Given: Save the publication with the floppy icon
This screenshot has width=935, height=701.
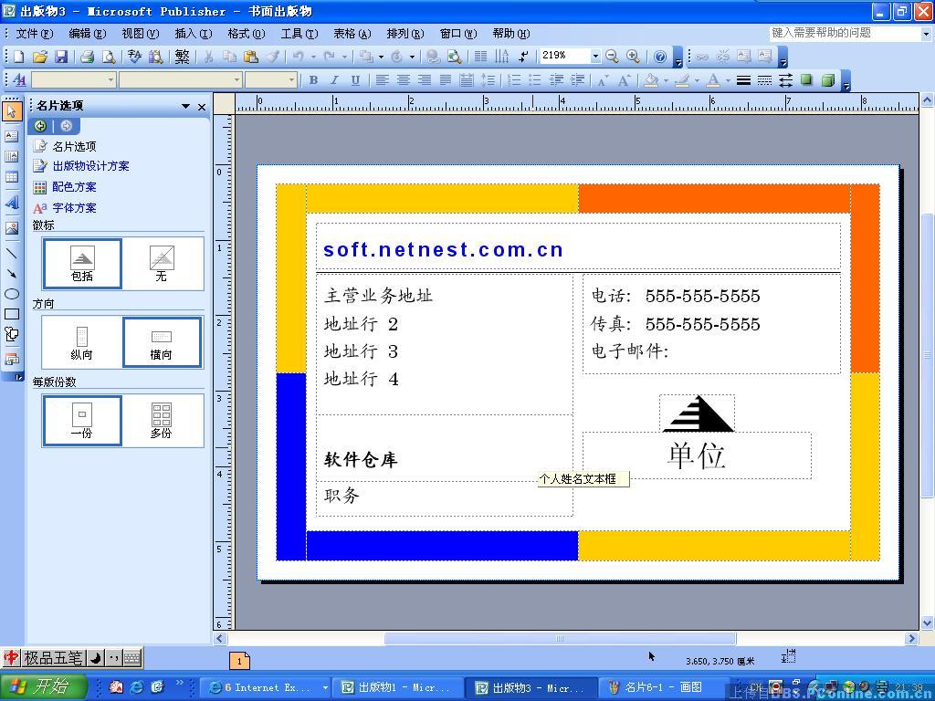Looking at the screenshot, I should click(x=61, y=57).
